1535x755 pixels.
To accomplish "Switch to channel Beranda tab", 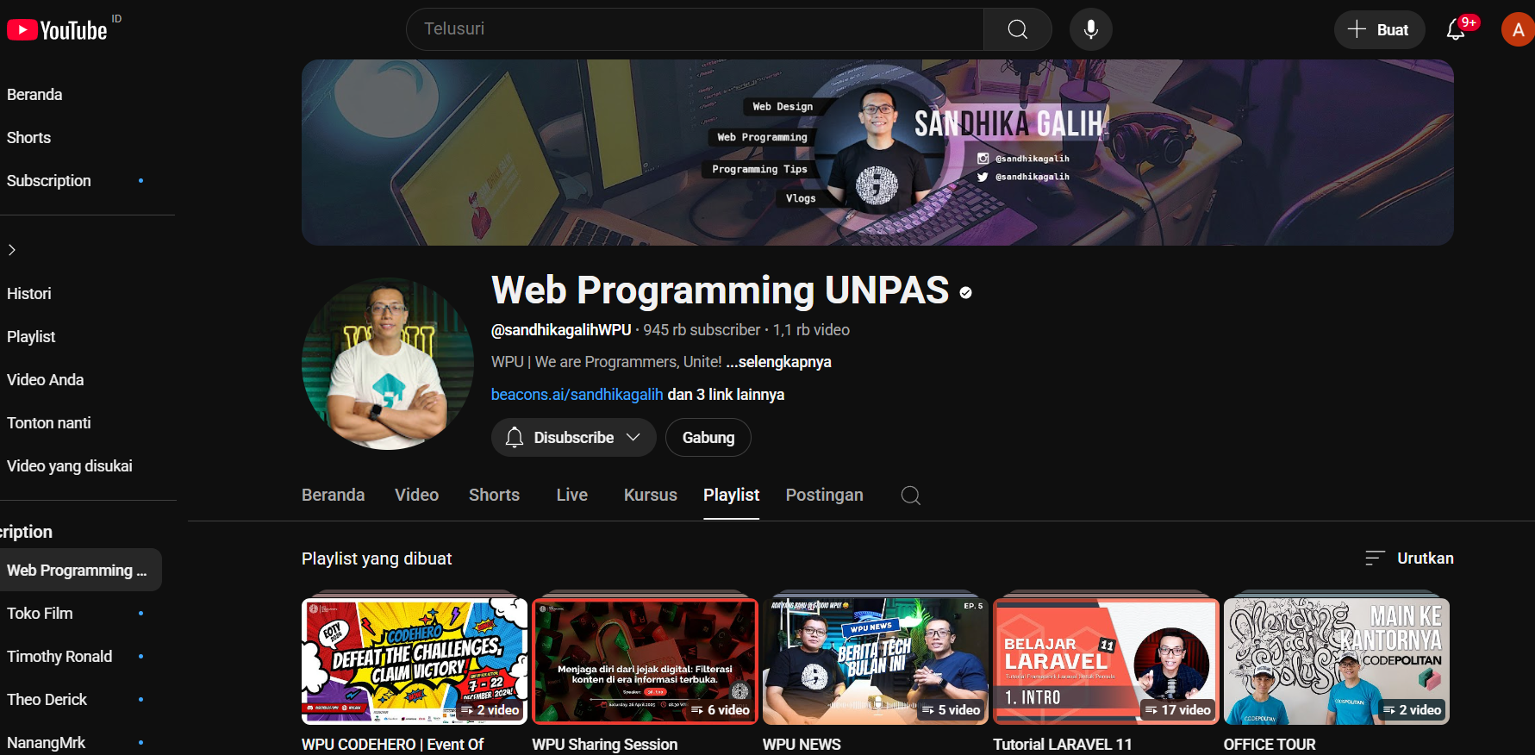I will [x=333, y=496].
